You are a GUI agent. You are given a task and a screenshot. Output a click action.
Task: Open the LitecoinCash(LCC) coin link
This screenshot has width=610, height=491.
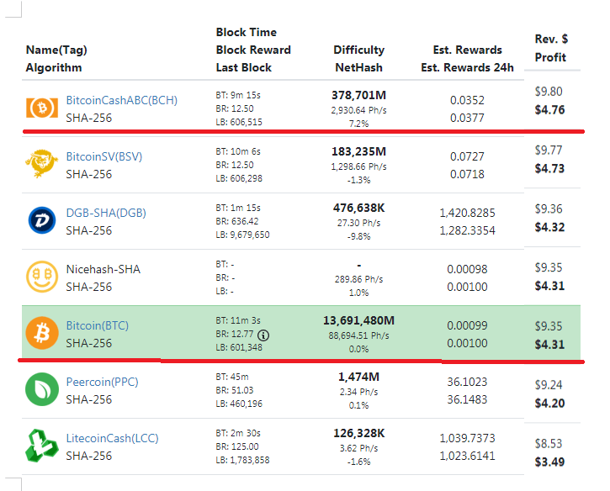(x=112, y=438)
